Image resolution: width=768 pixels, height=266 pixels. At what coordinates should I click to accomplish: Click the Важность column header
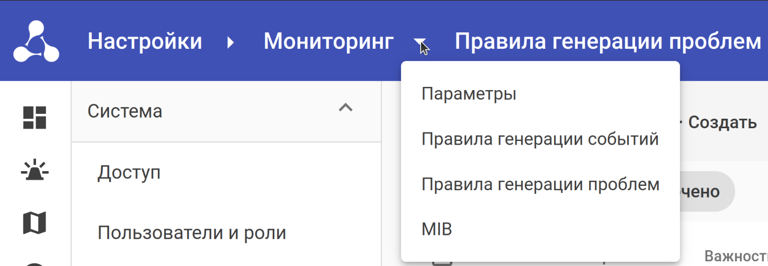coord(735,257)
